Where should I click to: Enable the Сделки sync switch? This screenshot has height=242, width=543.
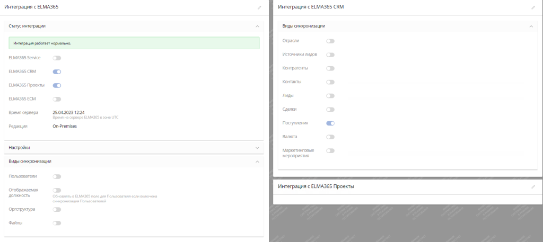[x=330, y=110]
